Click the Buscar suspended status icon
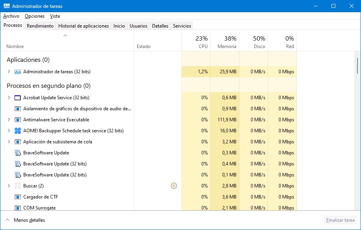The image size is (361, 230). 174,186
